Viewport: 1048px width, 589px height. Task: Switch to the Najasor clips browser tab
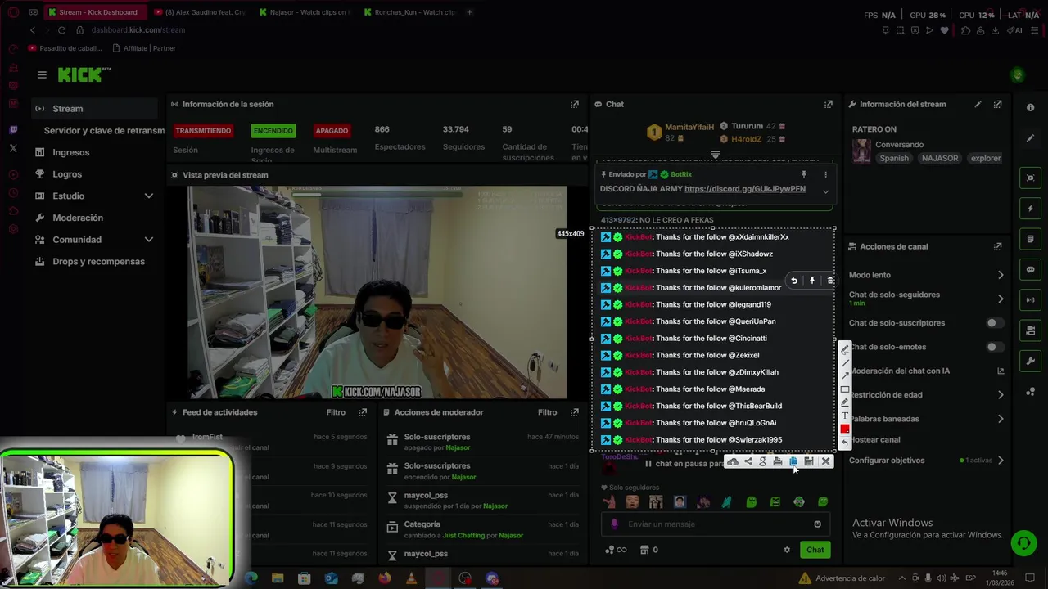tap(302, 12)
